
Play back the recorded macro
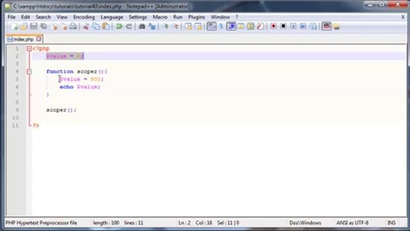(x=293, y=26)
